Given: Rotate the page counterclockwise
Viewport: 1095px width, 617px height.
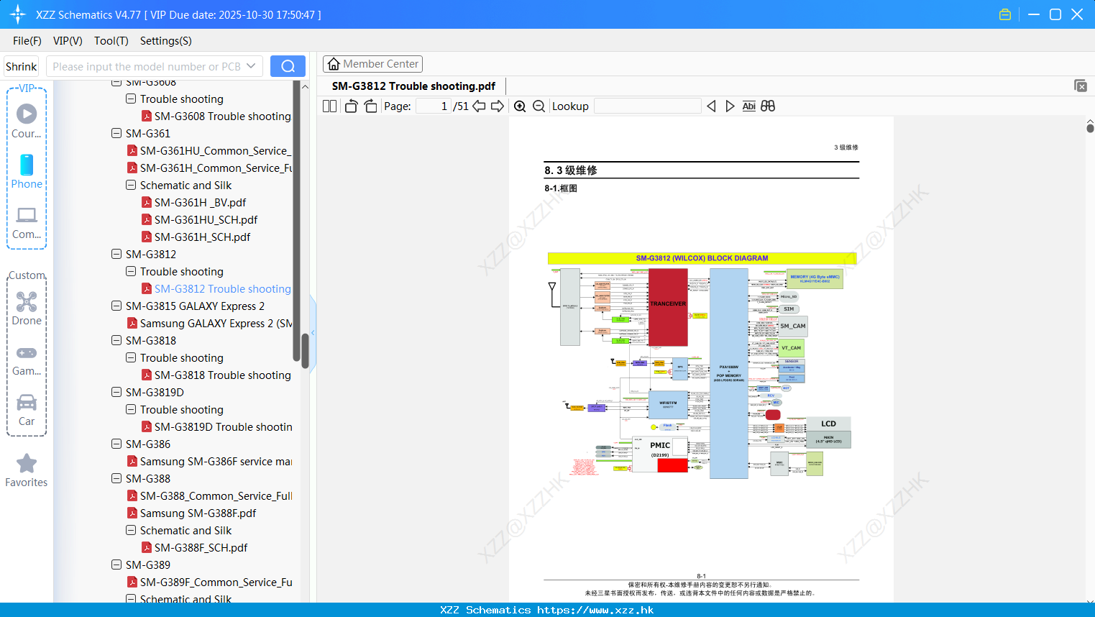Looking at the screenshot, I should click(351, 106).
